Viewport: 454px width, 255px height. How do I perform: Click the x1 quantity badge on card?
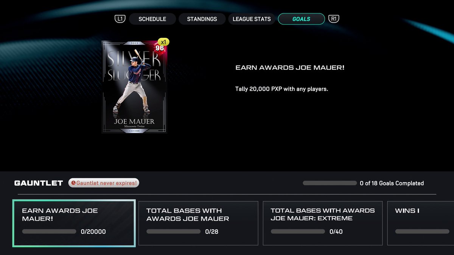(x=163, y=42)
